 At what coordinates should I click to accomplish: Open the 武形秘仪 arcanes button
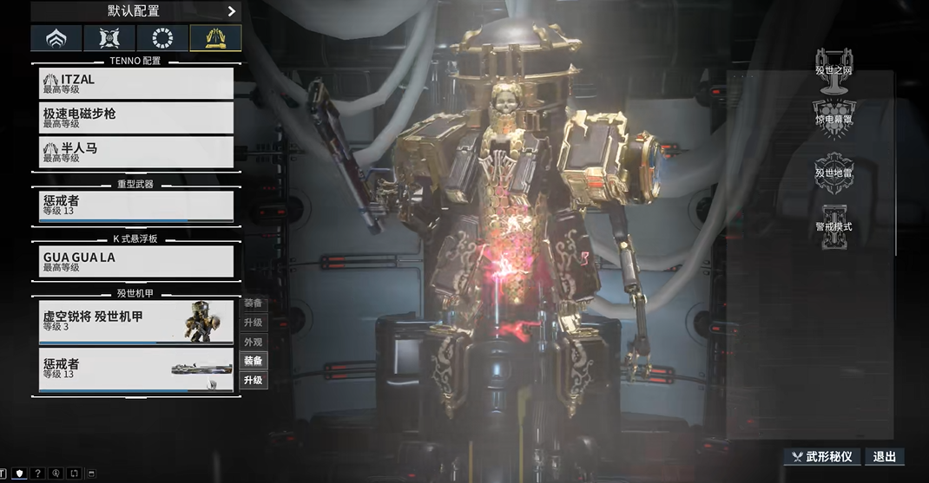click(x=821, y=457)
